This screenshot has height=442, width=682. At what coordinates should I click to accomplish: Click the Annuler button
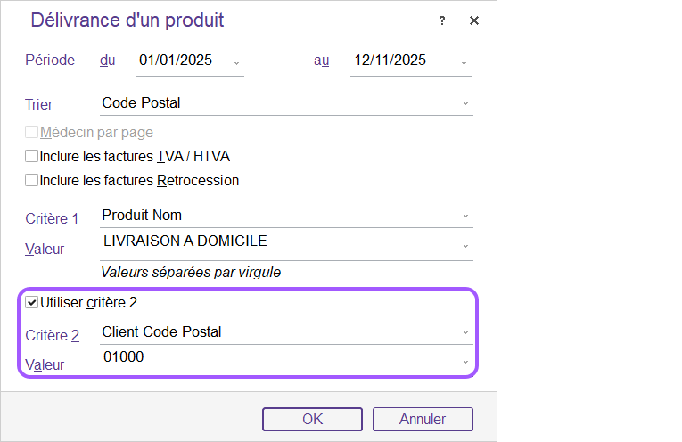tap(423, 419)
